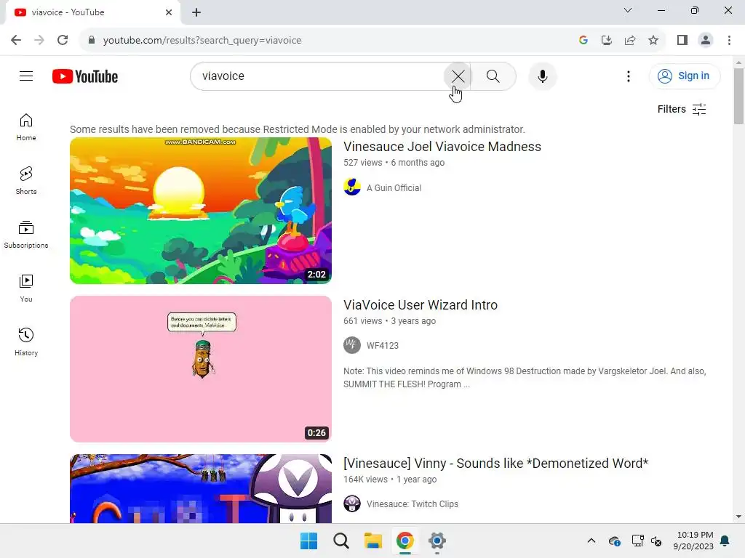The image size is (745, 558).
Task: Go to Home in sidebar
Action: point(26,127)
